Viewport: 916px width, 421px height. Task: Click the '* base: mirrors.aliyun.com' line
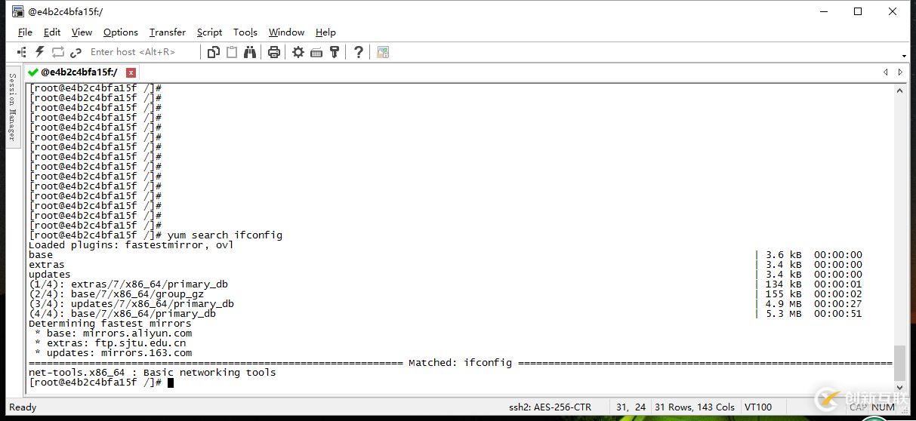click(x=113, y=333)
